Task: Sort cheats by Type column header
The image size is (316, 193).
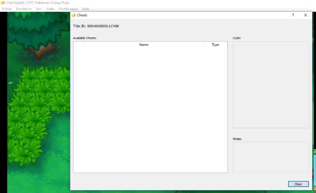Action: [215, 45]
